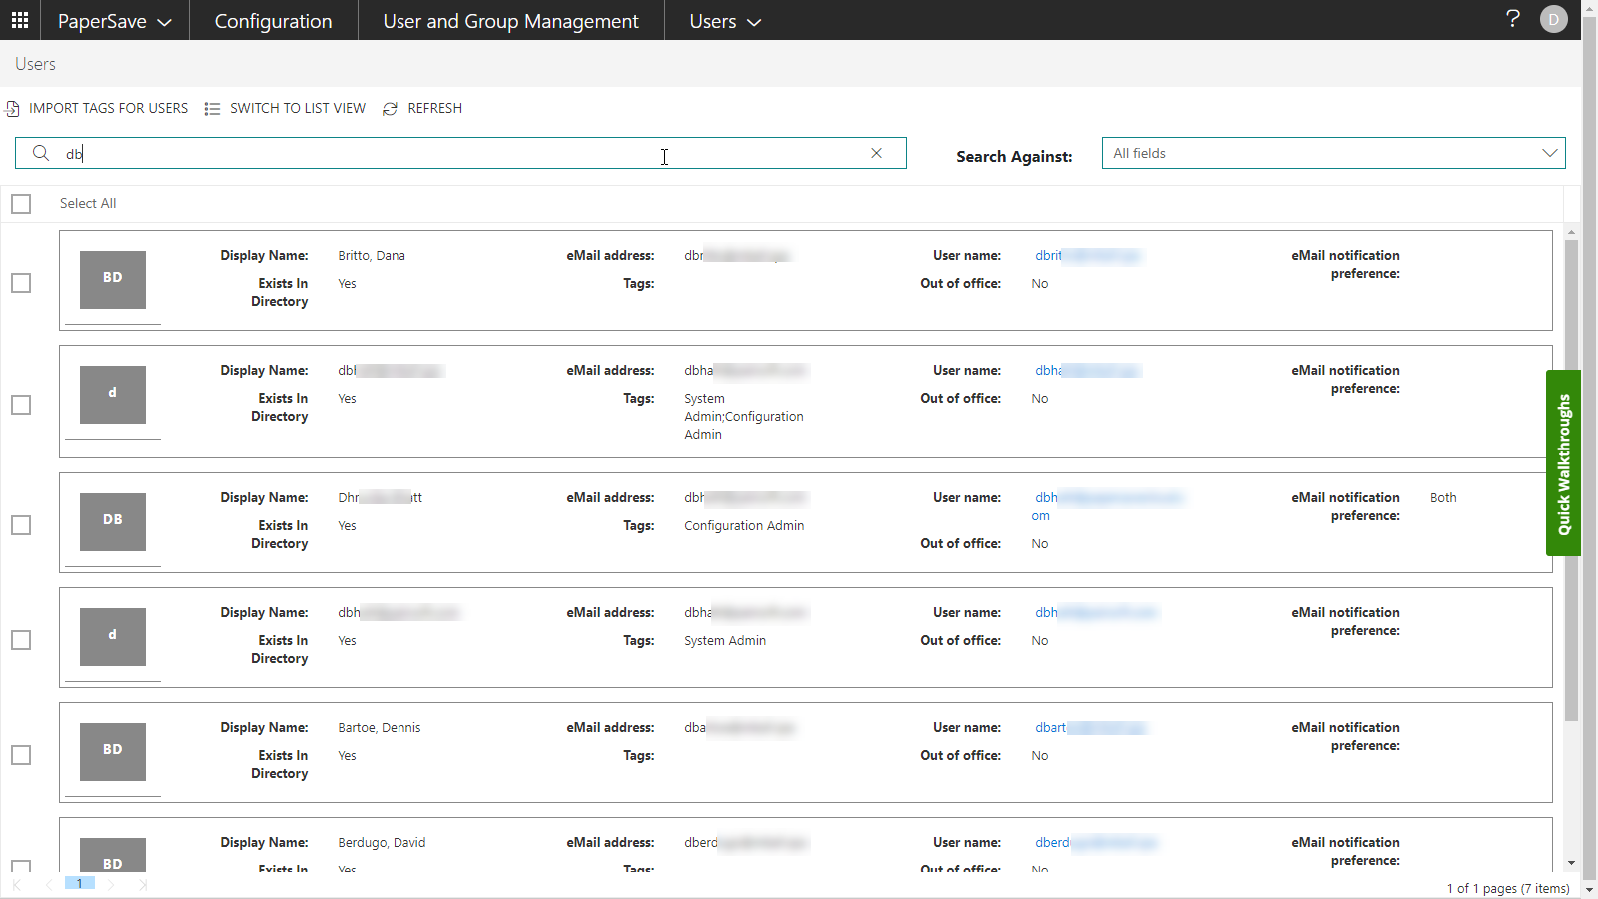
Task: Click the Import Tags for Users icon
Action: 13,108
